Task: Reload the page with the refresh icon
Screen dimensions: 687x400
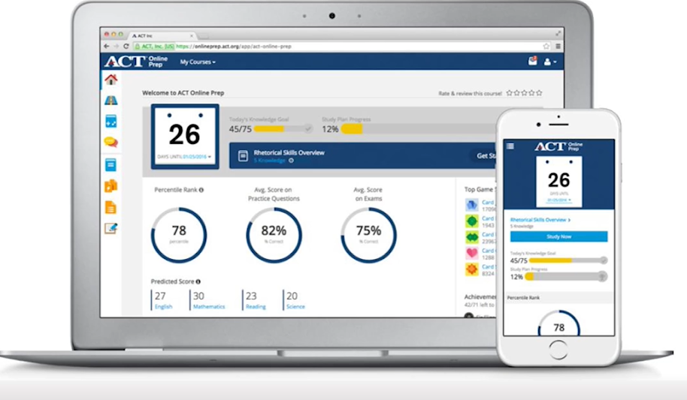Action: click(x=126, y=46)
